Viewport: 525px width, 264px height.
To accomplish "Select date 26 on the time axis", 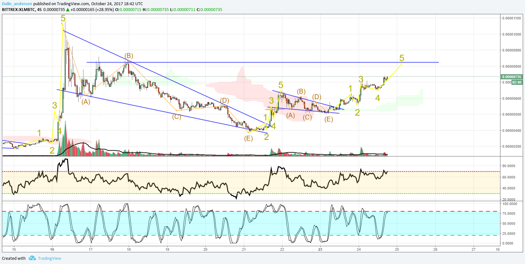I will pos(435,249).
